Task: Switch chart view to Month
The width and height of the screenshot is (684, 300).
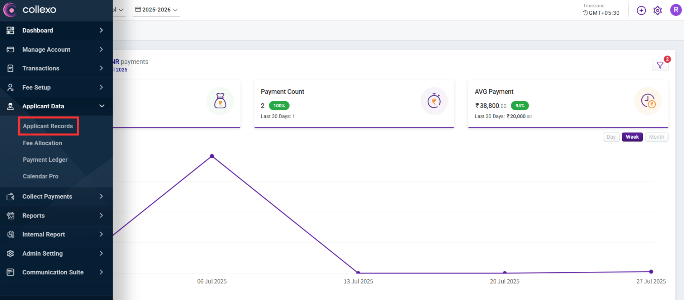Action: (656, 137)
